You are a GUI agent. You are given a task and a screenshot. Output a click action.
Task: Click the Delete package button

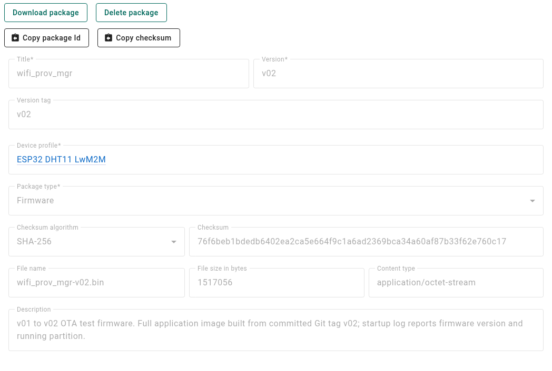(x=131, y=13)
